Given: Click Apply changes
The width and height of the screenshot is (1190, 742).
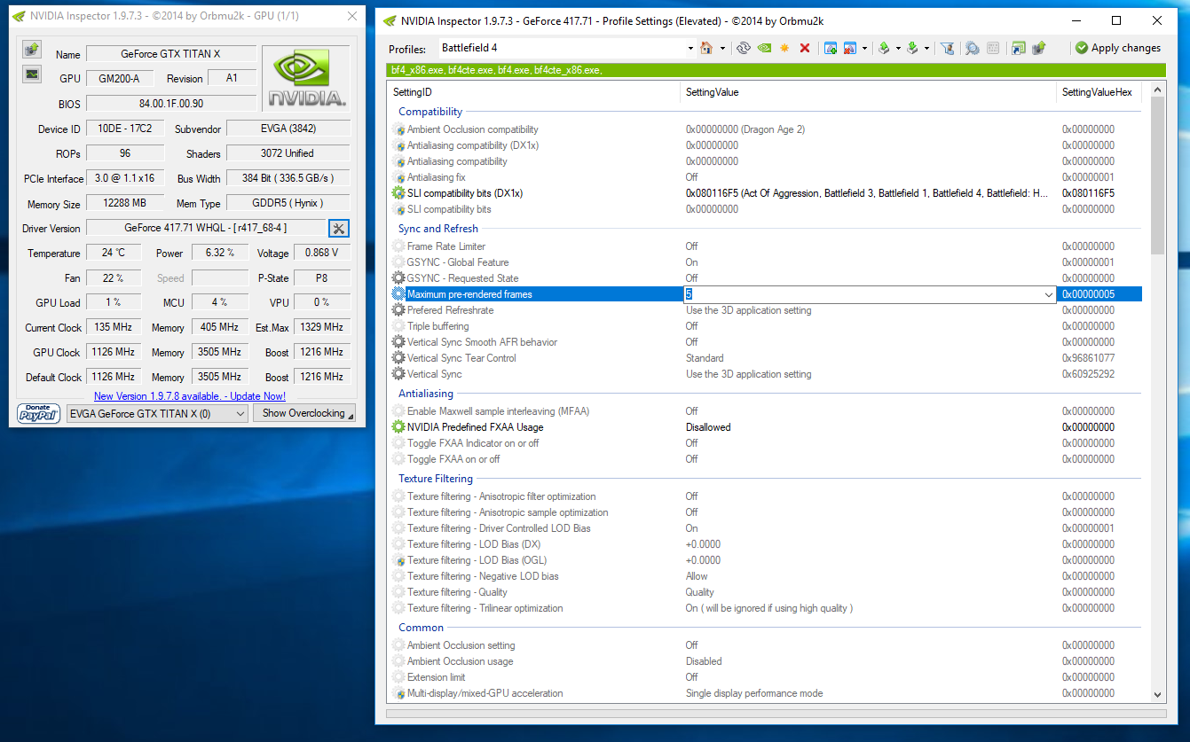Looking at the screenshot, I should 1118,48.
